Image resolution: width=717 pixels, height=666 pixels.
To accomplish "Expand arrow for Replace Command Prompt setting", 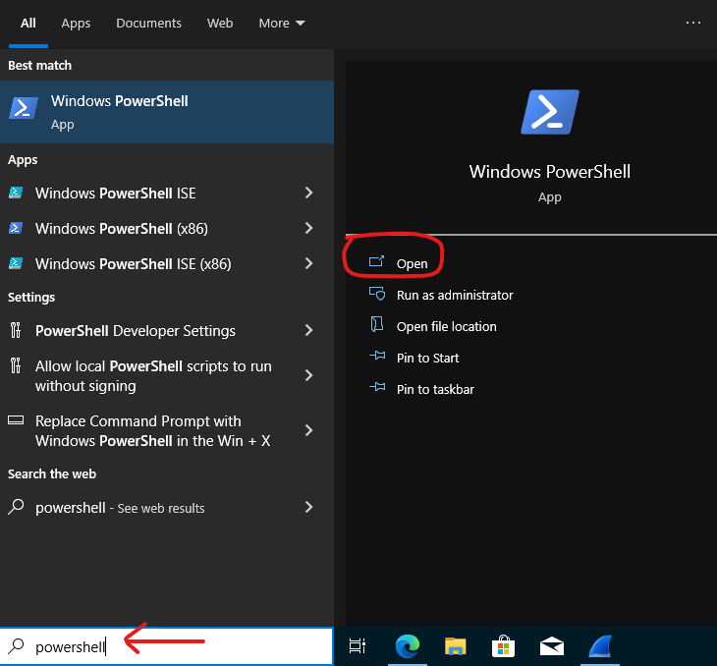I will pyautogui.click(x=309, y=430).
